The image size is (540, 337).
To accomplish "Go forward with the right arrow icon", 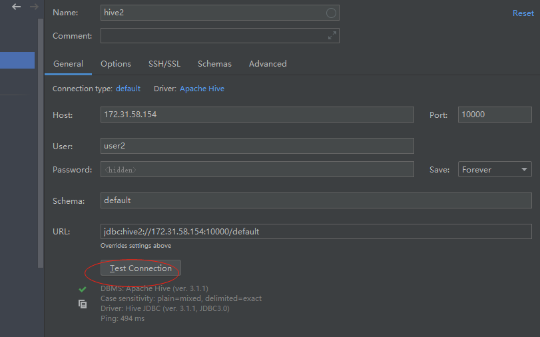I will point(34,7).
